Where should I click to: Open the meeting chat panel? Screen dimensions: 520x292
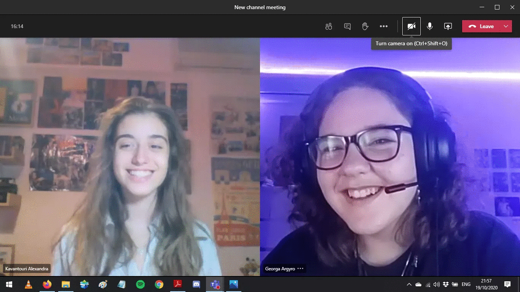point(347,26)
